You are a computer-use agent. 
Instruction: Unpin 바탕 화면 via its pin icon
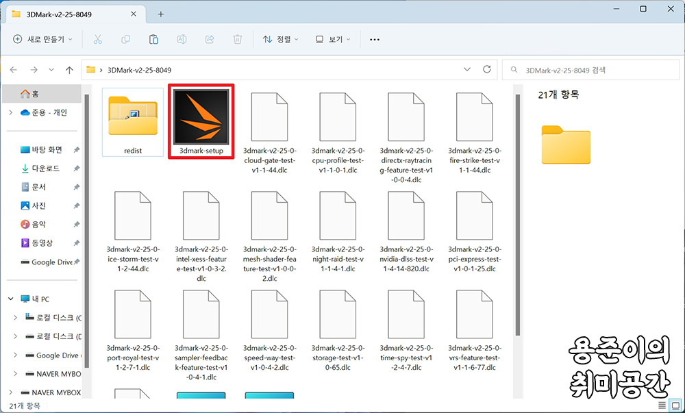77,150
